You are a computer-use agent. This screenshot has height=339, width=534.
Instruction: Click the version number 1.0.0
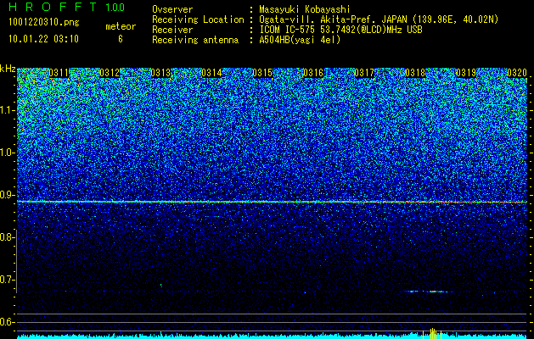pyautogui.click(x=115, y=7)
